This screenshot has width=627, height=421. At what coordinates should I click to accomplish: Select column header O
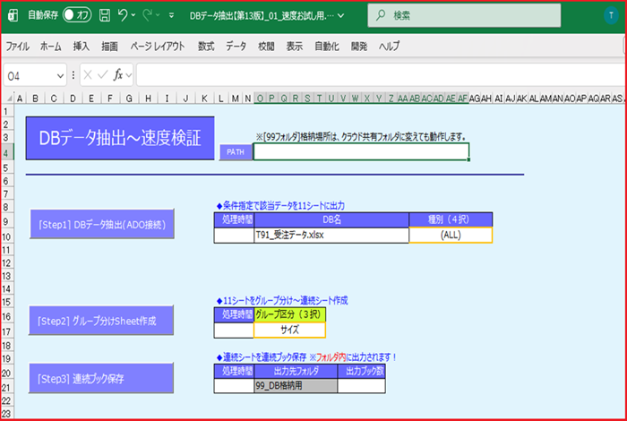[260, 99]
